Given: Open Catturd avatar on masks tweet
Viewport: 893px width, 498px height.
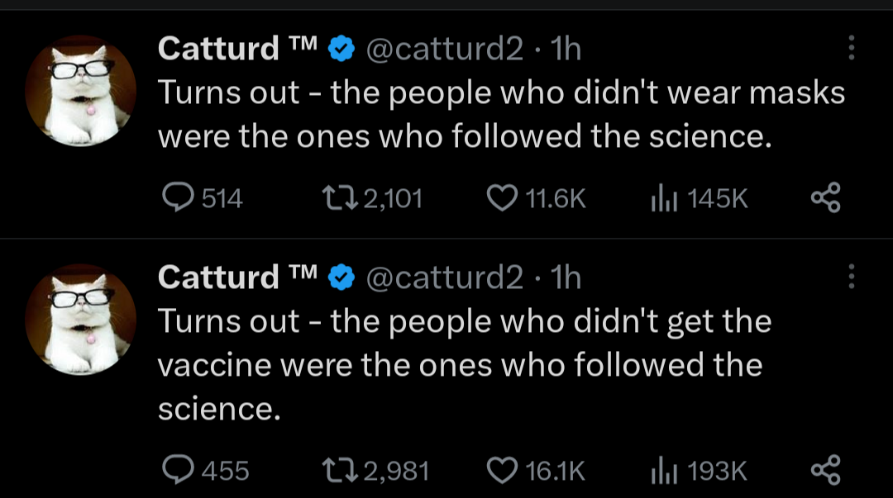Looking at the screenshot, I should pos(80,91).
